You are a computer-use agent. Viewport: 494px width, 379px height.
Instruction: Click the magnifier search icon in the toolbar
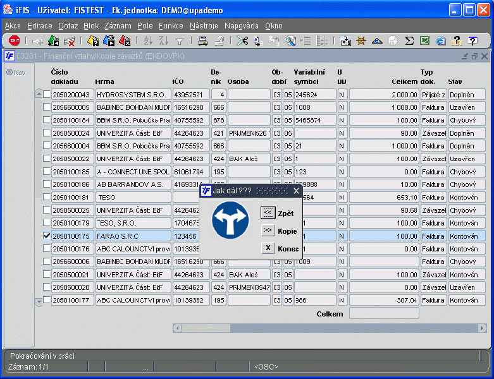(290, 41)
